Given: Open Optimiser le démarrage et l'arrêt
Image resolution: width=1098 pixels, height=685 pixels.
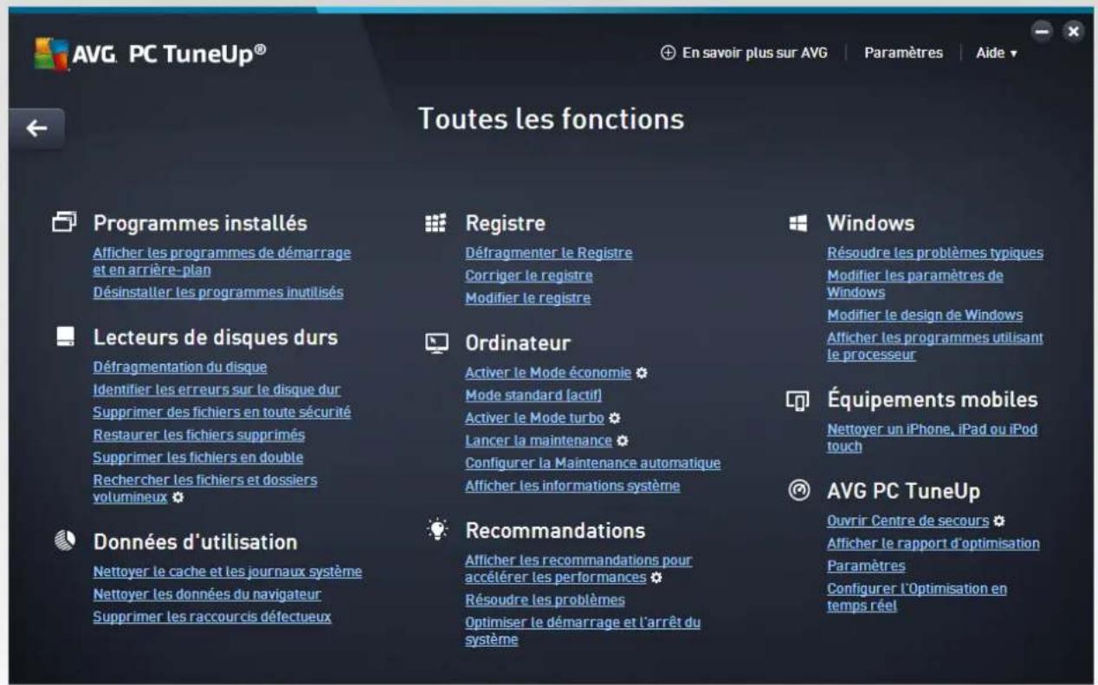Looking at the screenshot, I should [583, 631].
